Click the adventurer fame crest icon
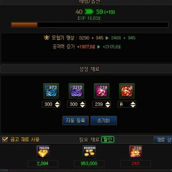Screen dimensions: 172x172 point(47,38)
